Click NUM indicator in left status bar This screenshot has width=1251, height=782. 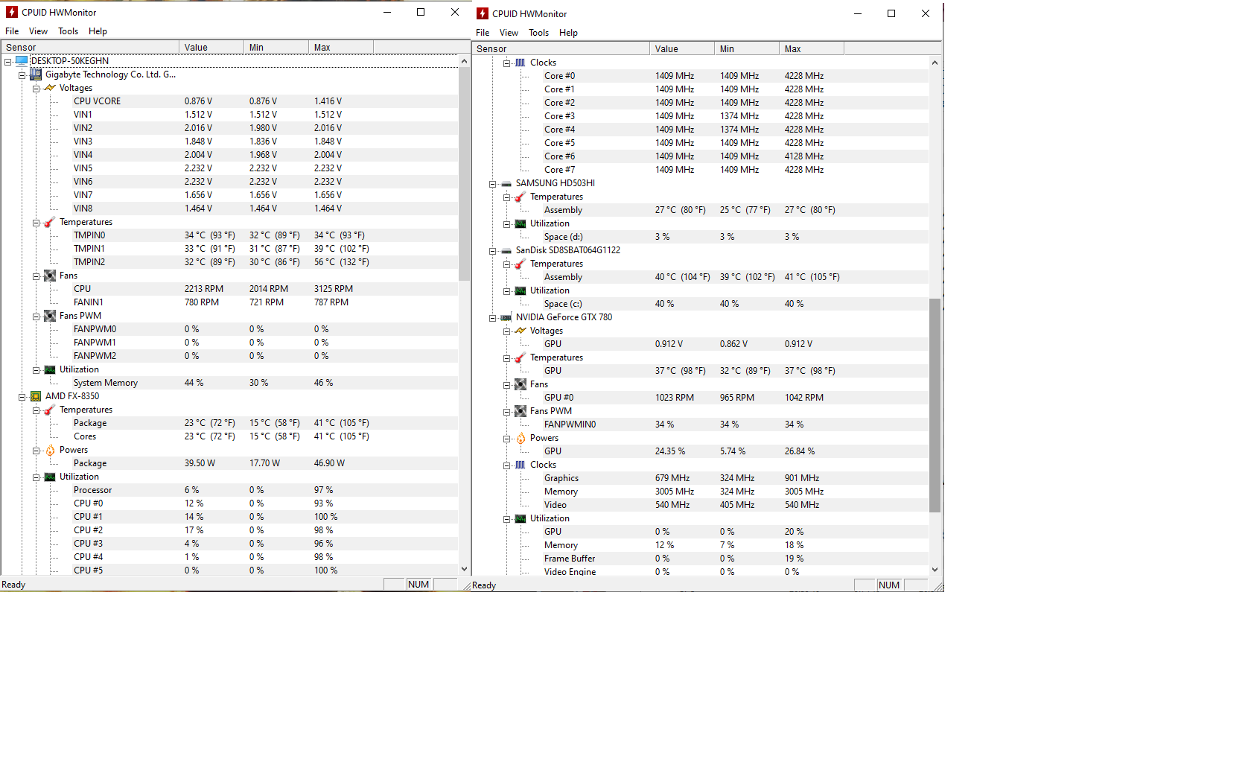418,585
